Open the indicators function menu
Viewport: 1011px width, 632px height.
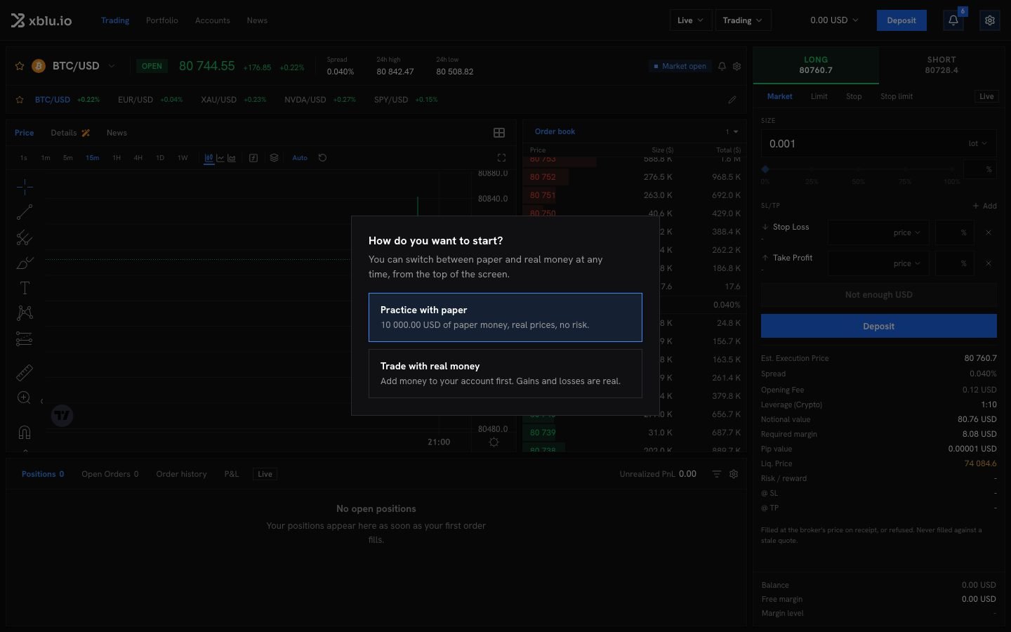click(x=253, y=158)
